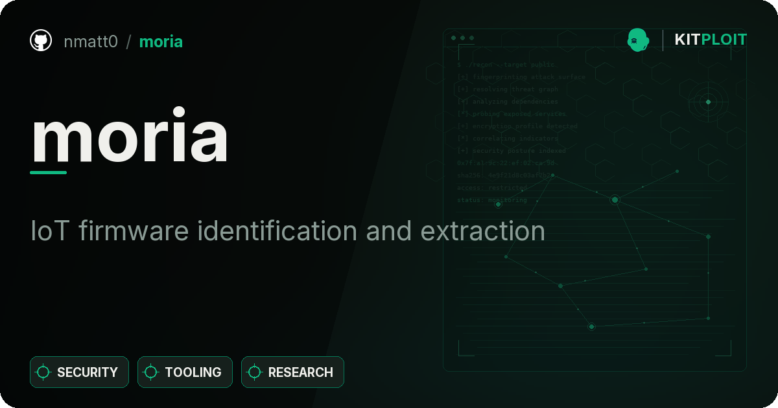Select the large moria title
778x408 pixels.
coord(130,135)
